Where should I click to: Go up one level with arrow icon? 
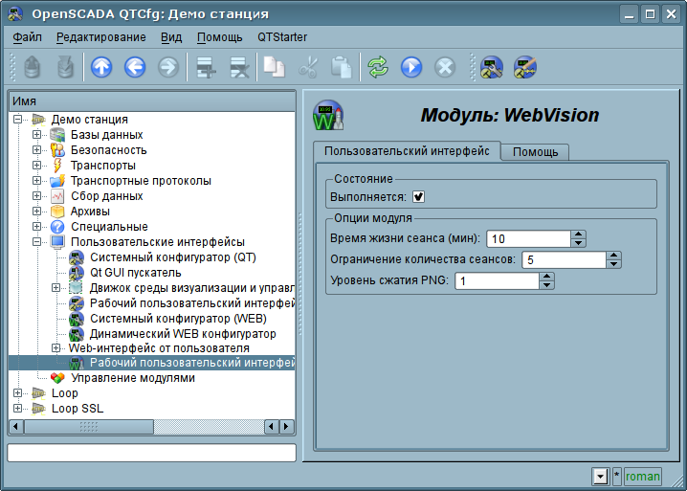coord(101,68)
